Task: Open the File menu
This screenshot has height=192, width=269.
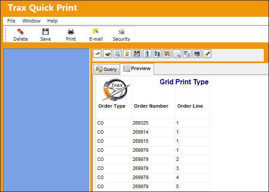Action: (x=11, y=21)
